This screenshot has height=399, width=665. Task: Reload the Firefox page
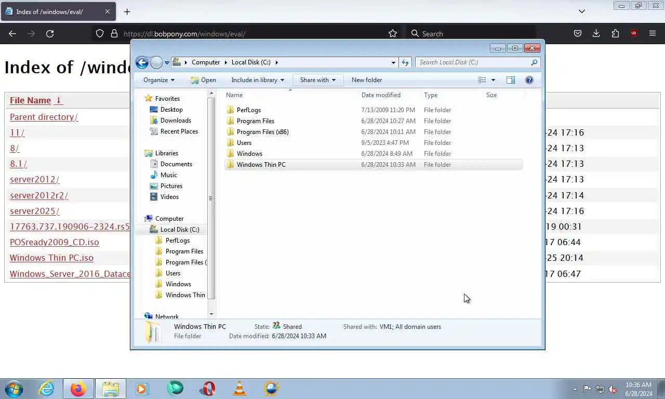[x=50, y=33]
